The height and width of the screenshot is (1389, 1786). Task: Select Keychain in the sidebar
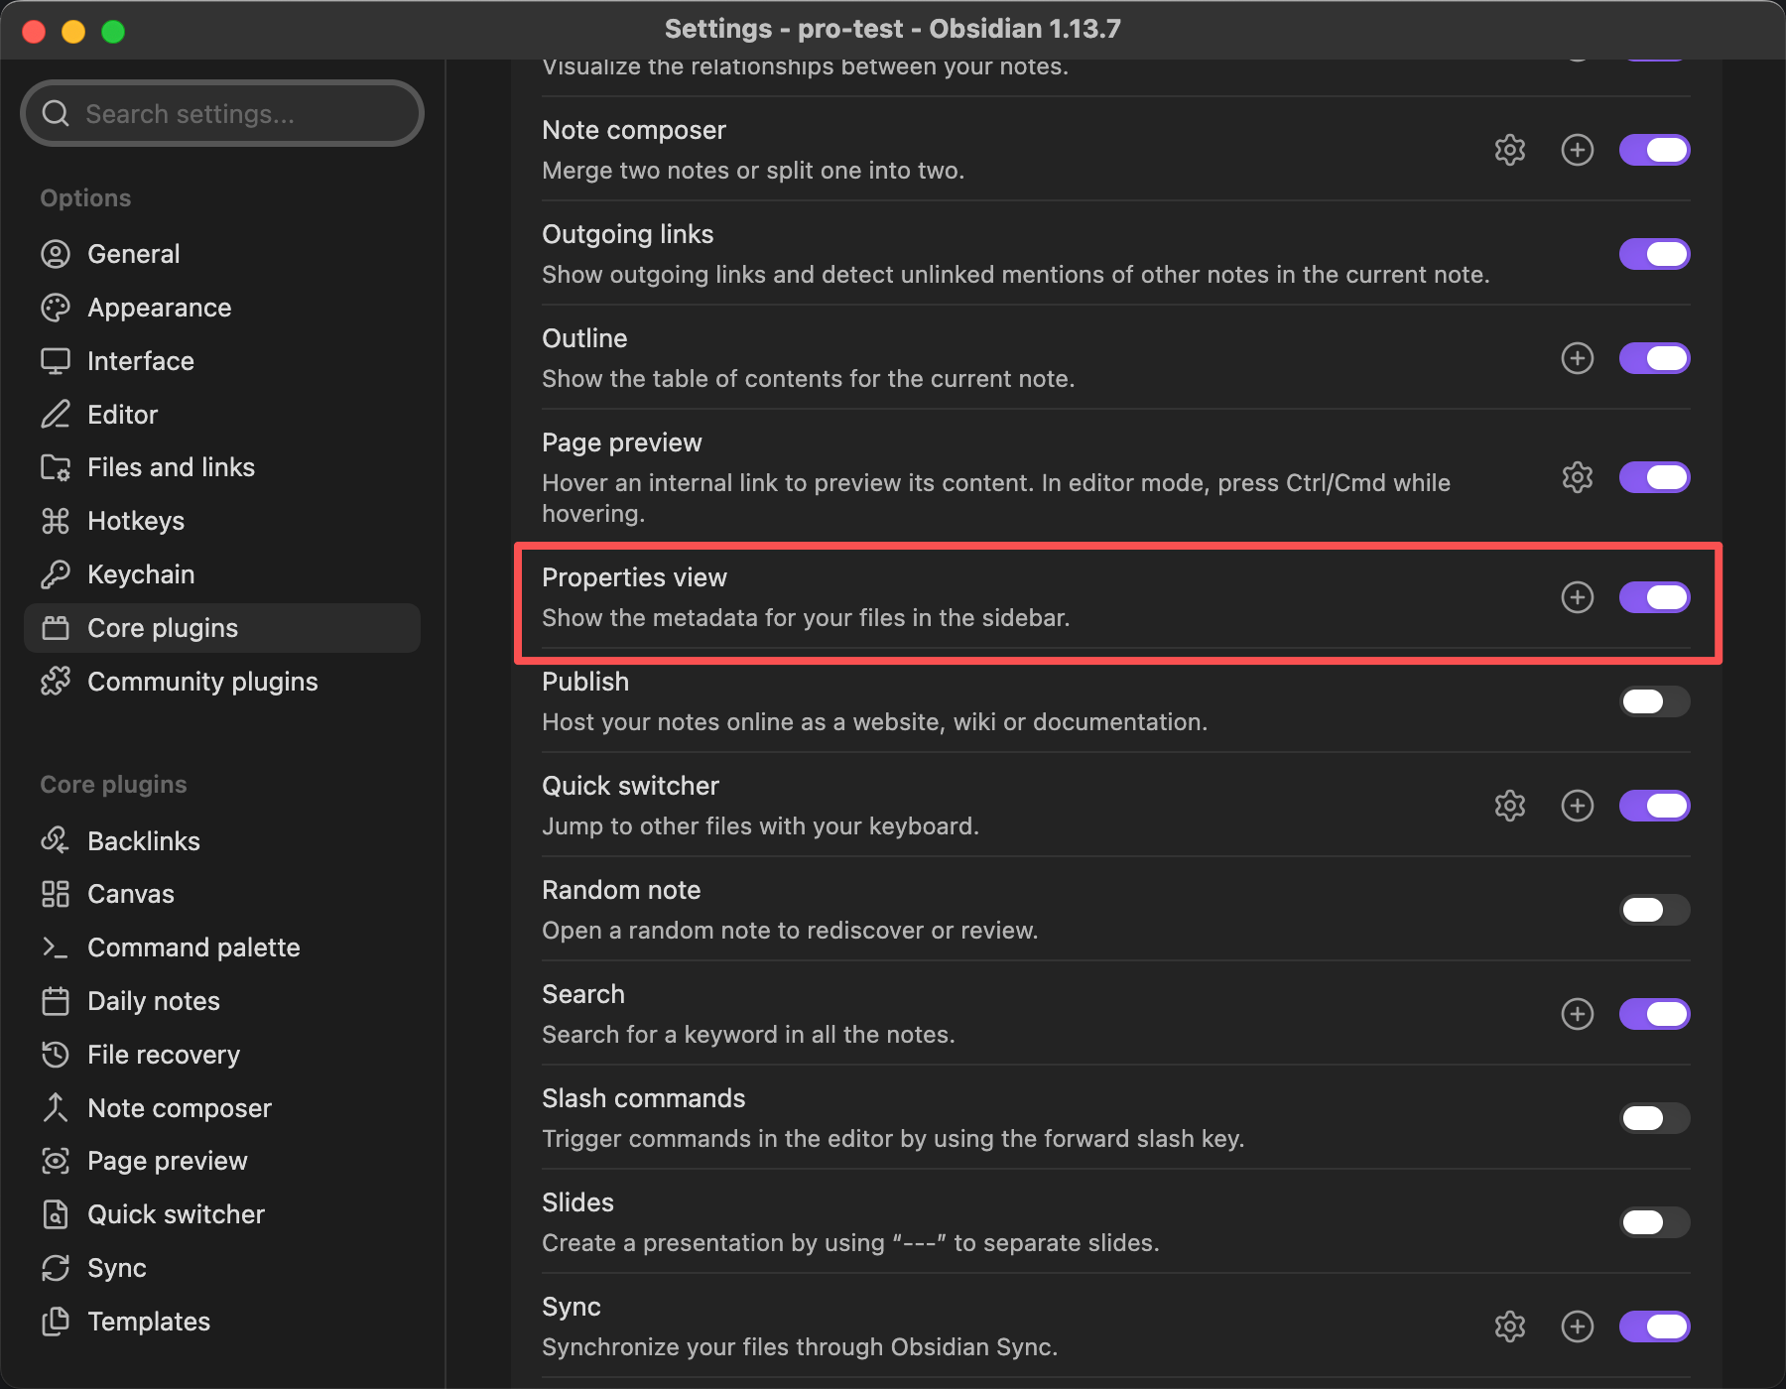[x=222, y=574]
